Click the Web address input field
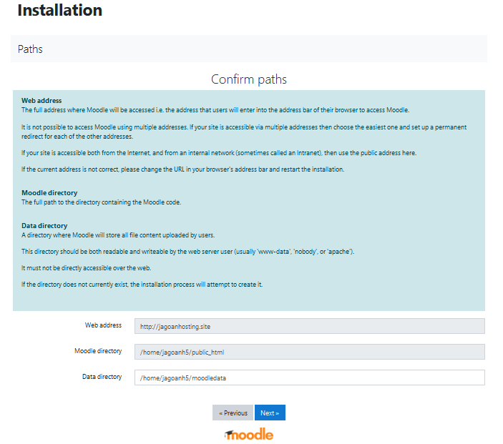 pos(310,326)
